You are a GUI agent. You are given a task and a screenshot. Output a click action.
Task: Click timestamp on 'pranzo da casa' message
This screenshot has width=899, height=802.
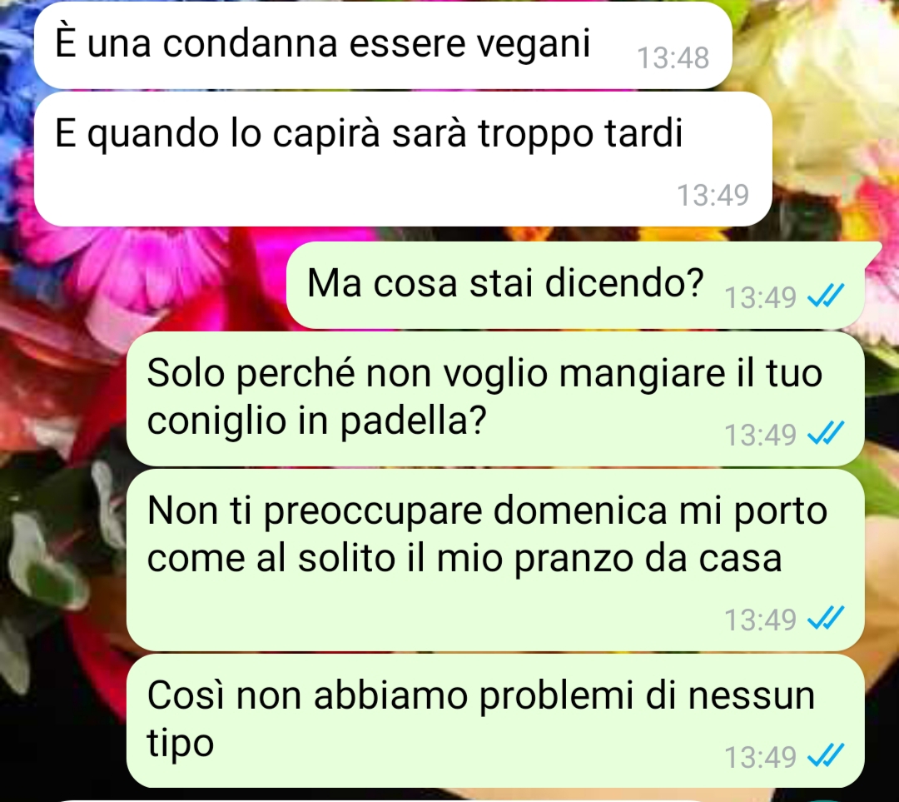tap(760, 620)
